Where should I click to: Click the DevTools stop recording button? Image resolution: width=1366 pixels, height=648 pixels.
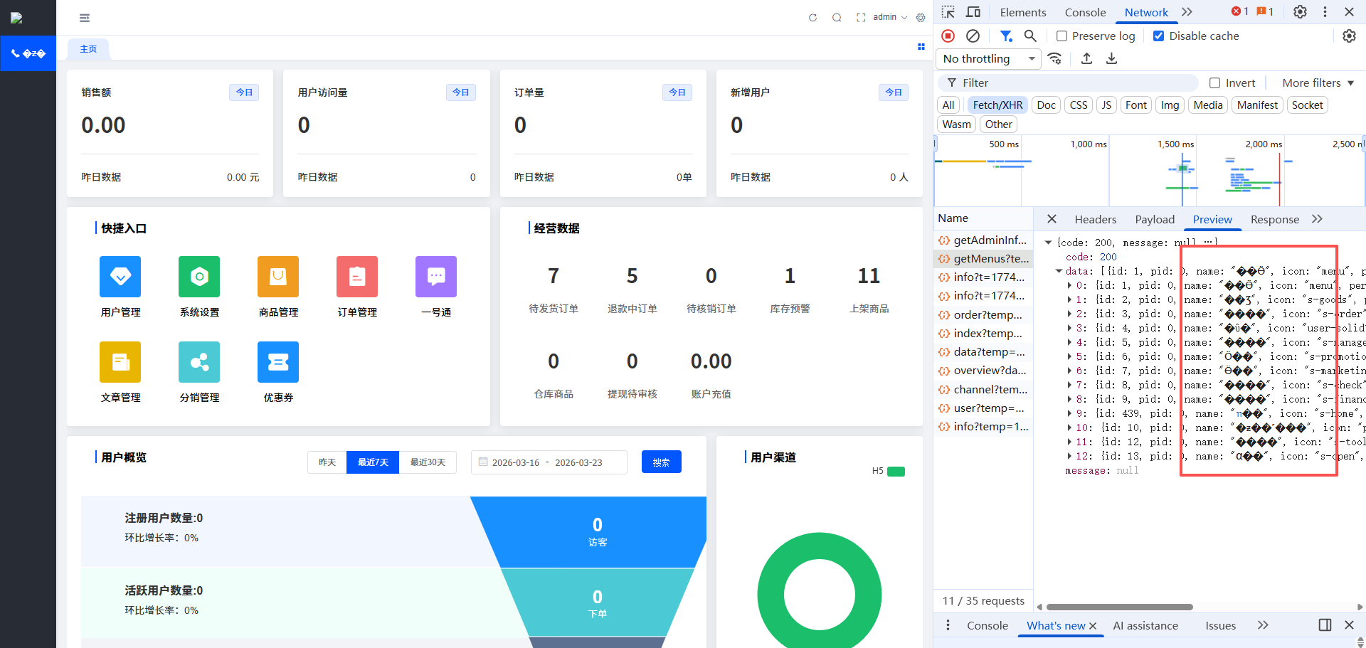coord(948,36)
